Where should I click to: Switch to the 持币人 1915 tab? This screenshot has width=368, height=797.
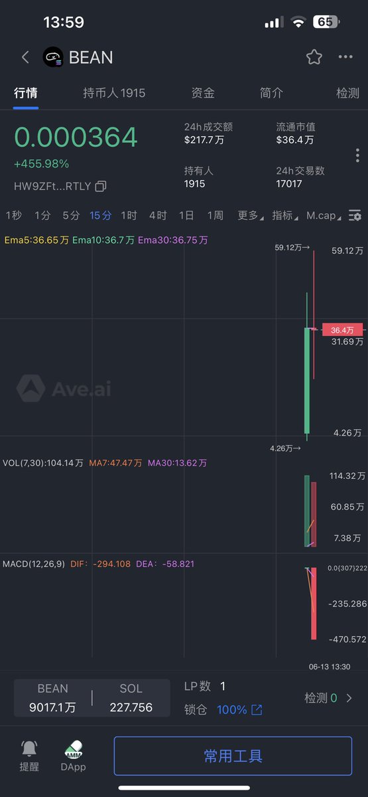114,93
